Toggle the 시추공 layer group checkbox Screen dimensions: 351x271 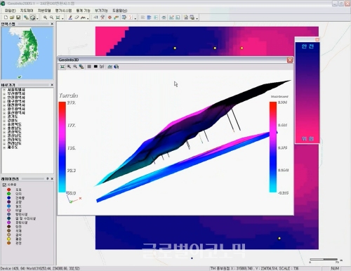[4, 185]
